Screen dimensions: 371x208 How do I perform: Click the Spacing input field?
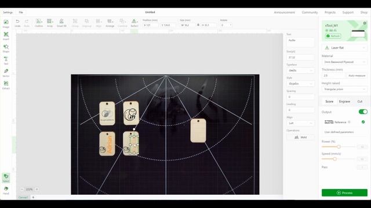click(x=300, y=96)
